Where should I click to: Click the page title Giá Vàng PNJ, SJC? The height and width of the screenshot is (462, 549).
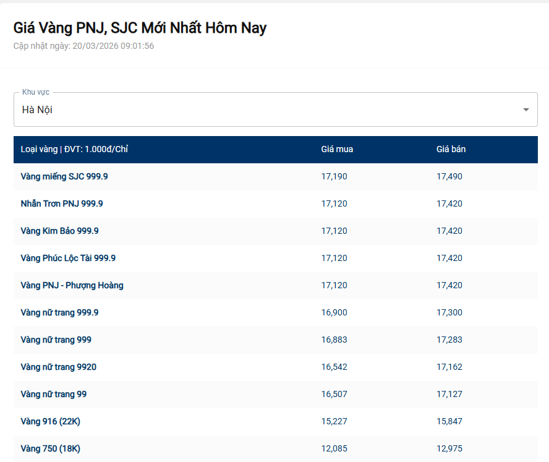coord(140,28)
